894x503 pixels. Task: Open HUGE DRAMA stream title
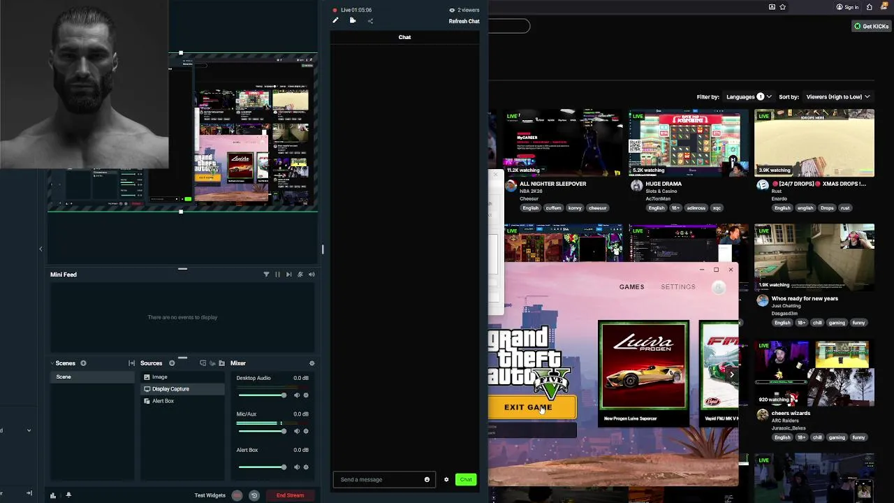click(x=664, y=184)
